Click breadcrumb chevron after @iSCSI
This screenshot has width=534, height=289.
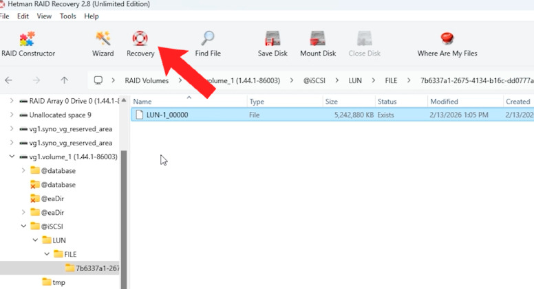[337, 80]
